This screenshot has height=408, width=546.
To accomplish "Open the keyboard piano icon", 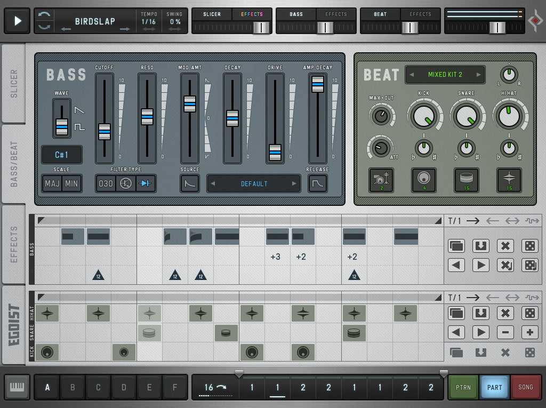I will (17, 387).
